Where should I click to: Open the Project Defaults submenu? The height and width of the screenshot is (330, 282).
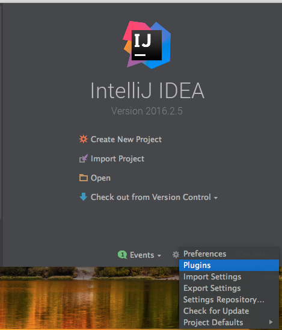click(229, 322)
